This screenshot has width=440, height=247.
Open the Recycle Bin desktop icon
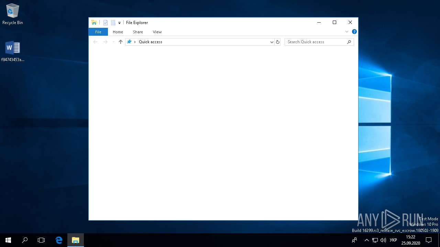point(12,14)
